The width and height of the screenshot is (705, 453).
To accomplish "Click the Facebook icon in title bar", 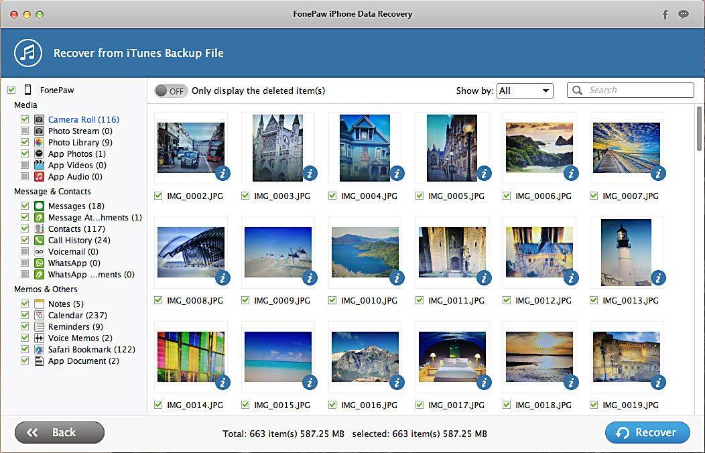I will coord(665,14).
